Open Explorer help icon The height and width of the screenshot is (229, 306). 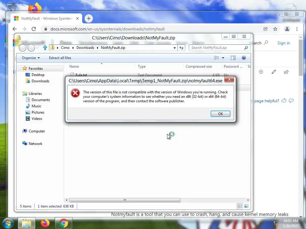[244, 58]
